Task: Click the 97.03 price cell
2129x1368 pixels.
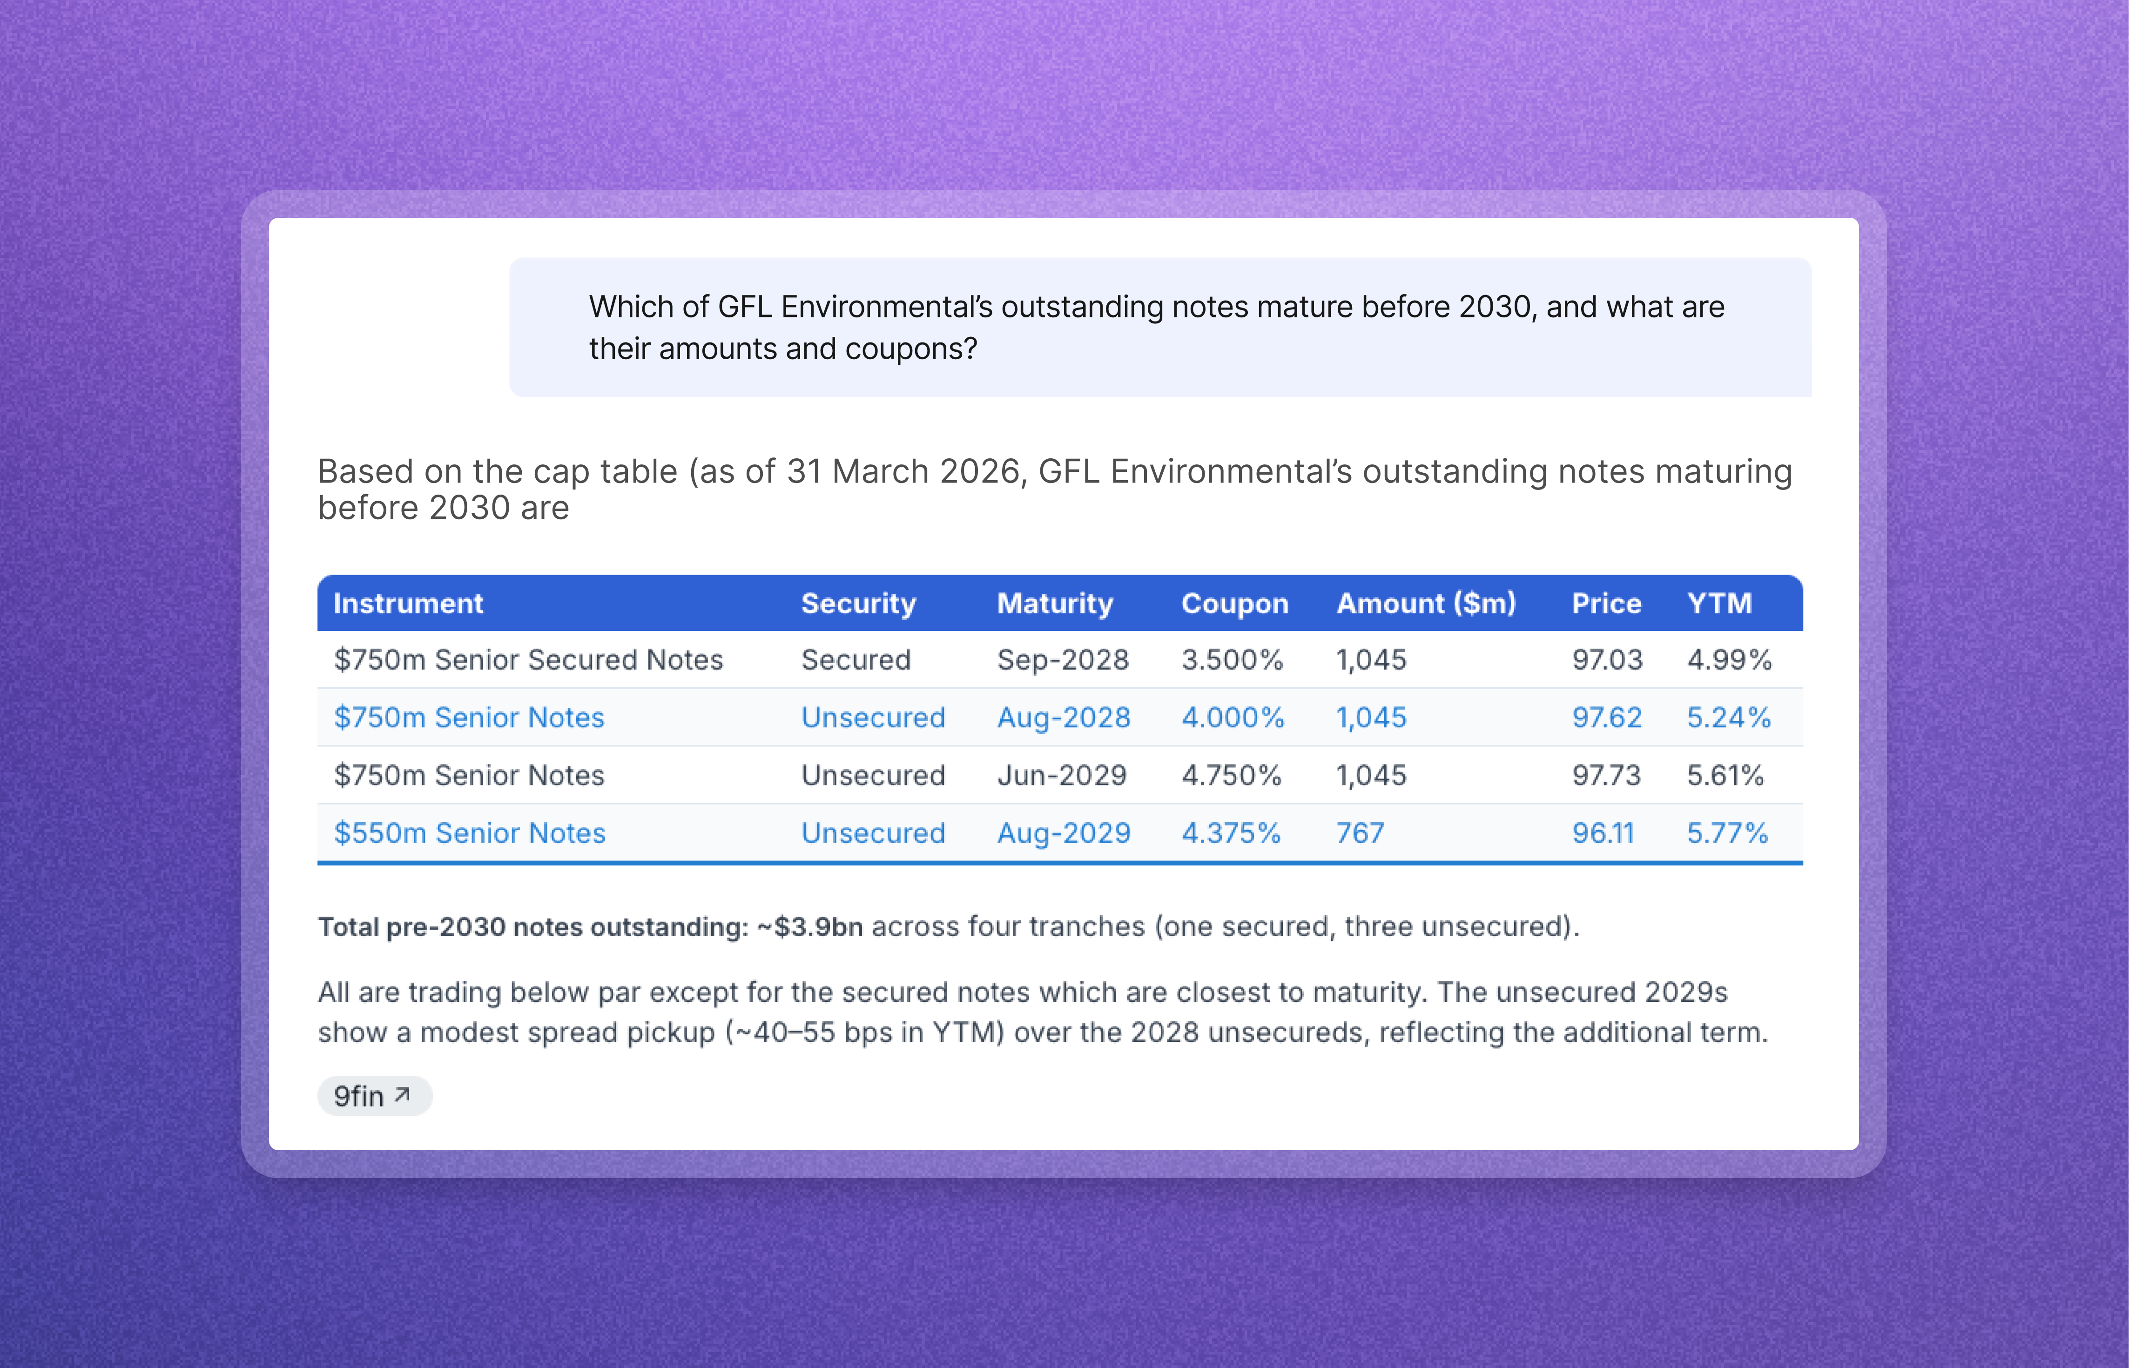Action: (1606, 659)
